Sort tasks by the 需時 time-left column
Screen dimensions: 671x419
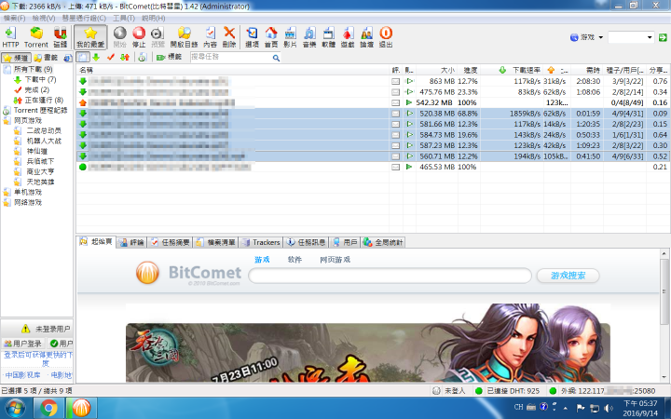click(x=587, y=70)
